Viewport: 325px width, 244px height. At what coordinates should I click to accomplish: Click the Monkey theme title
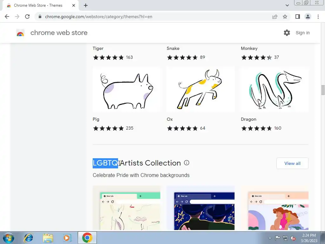coord(249,49)
